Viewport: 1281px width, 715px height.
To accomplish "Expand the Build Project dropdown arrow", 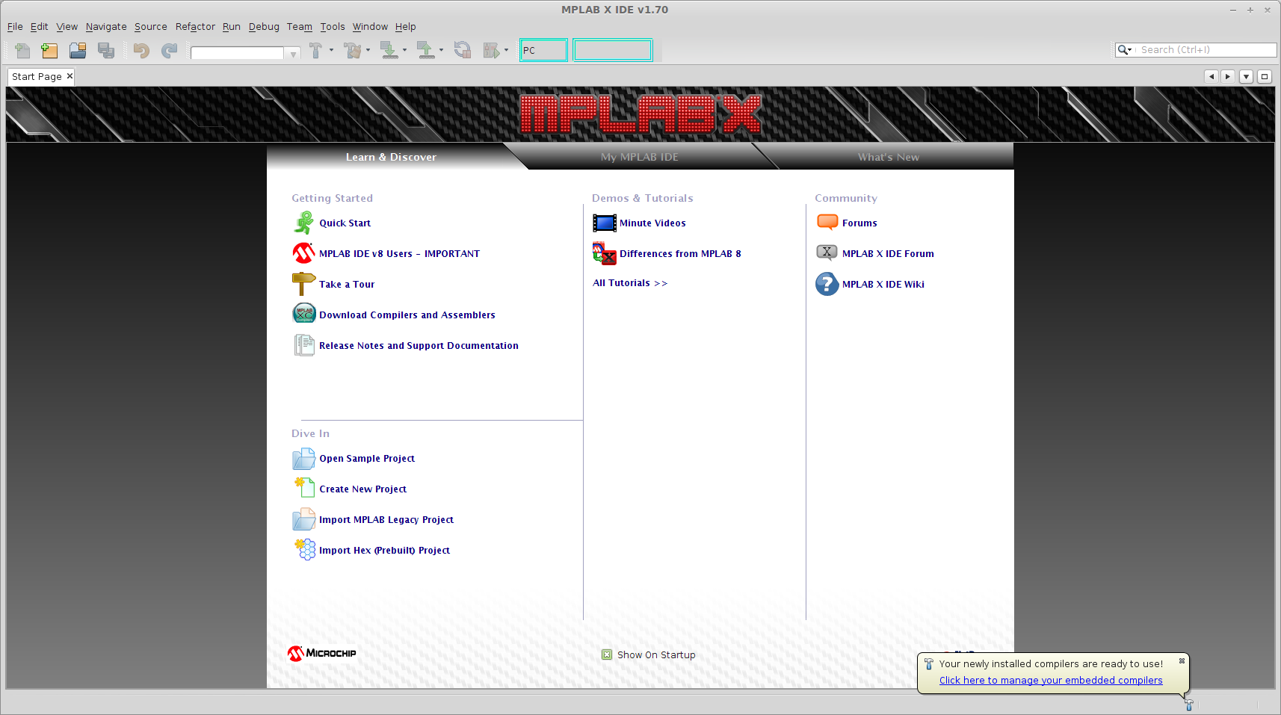I will [331, 50].
